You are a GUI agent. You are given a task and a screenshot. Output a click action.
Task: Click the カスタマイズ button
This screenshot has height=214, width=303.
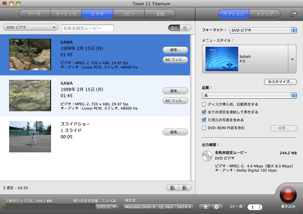[280, 82]
